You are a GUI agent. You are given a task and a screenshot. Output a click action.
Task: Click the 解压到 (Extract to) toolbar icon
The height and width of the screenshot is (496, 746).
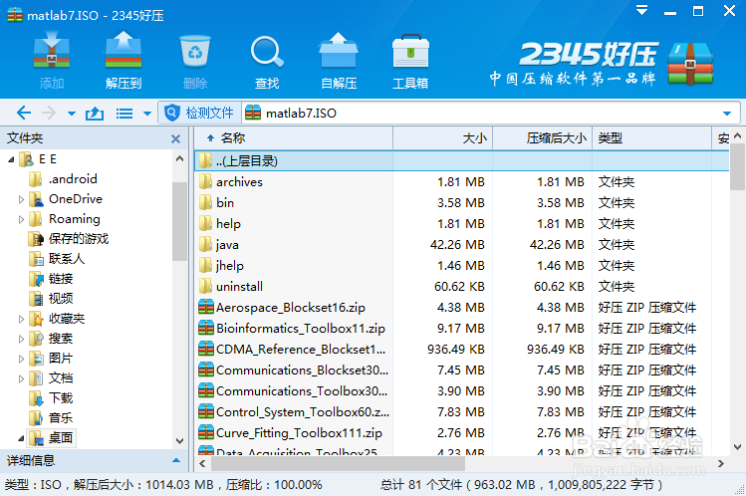124,51
